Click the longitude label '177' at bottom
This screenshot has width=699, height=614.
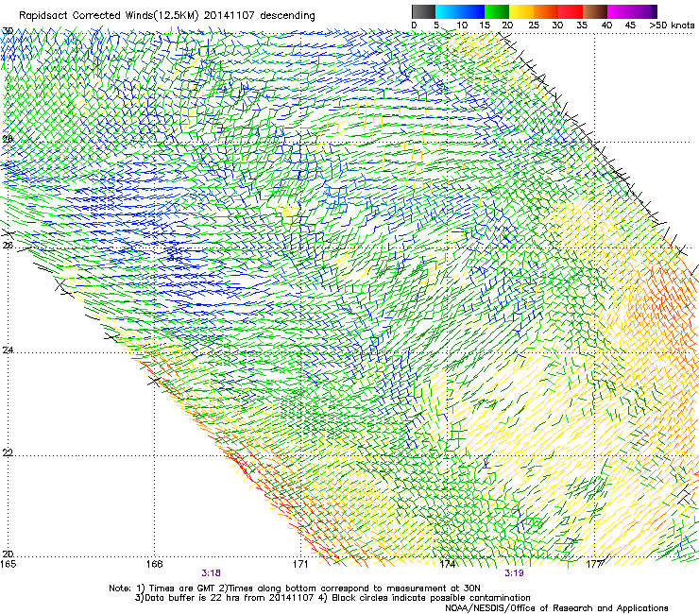[x=594, y=564]
